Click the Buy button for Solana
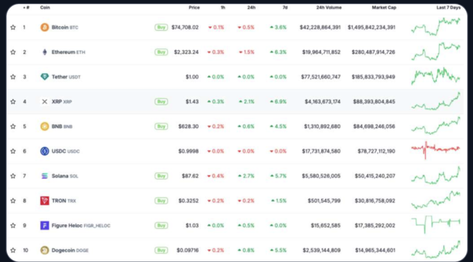This screenshot has height=262, width=473. coord(161,176)
